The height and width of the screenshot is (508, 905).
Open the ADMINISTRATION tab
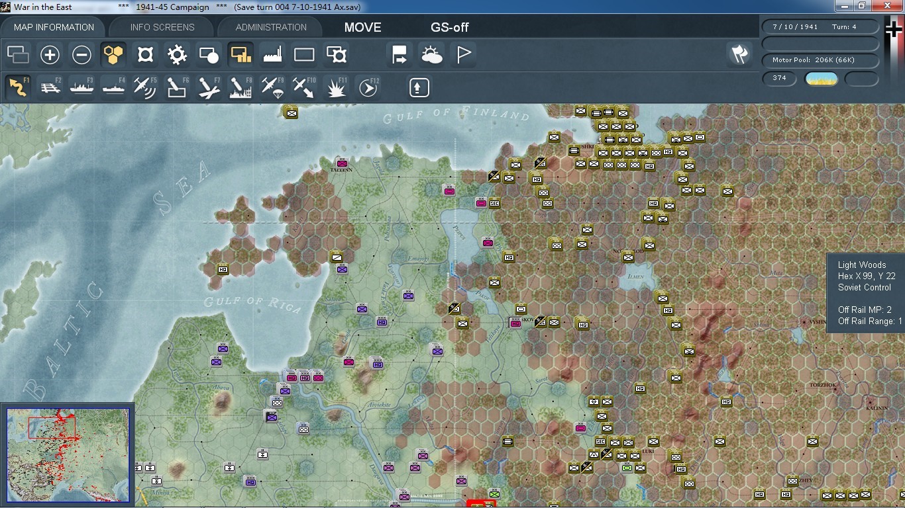(271, 27)
